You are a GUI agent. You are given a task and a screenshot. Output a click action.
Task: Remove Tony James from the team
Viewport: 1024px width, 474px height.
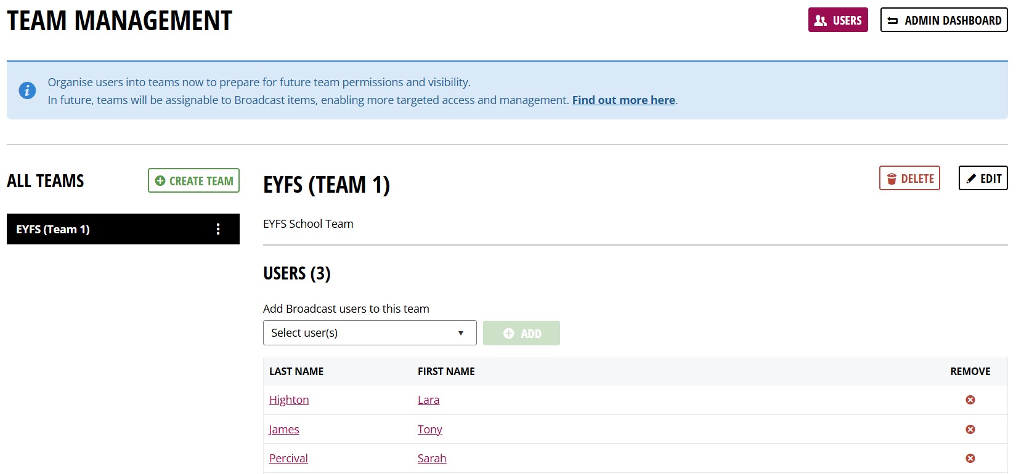coord(970,430)
